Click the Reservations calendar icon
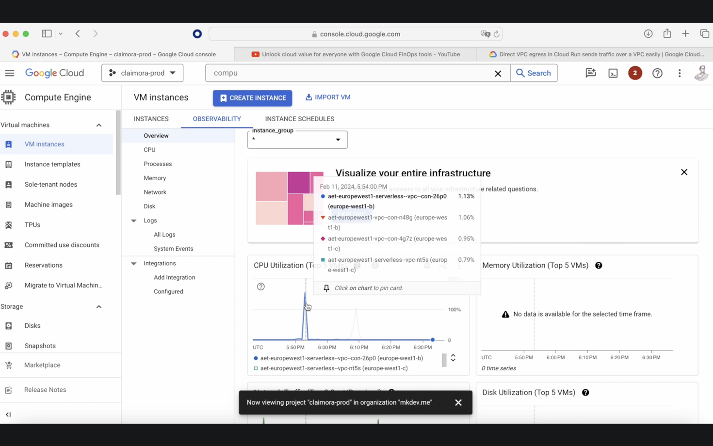This screenshot has width=713, height=446. 8,265
